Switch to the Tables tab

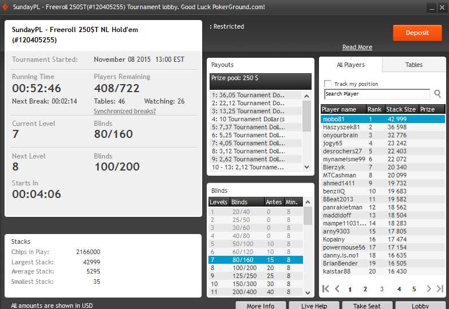click(413, 65)
